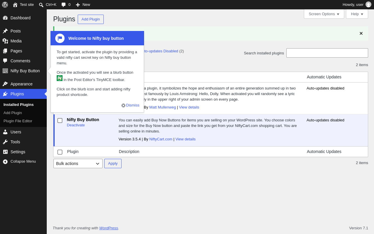
Task: Click the Automatic Updates column header
Action: [x=324, y=77]
